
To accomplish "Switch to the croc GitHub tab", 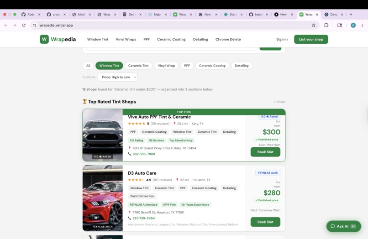I will tap(56, 14).
